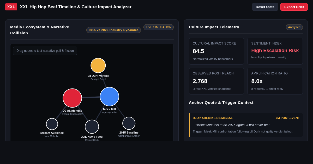Click the 2015 Baseline label

tap(129, 133)
